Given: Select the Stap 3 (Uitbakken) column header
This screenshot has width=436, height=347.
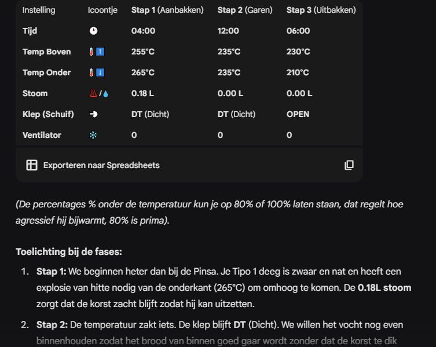Looking at the screenshot, I should tap(321, 10).
